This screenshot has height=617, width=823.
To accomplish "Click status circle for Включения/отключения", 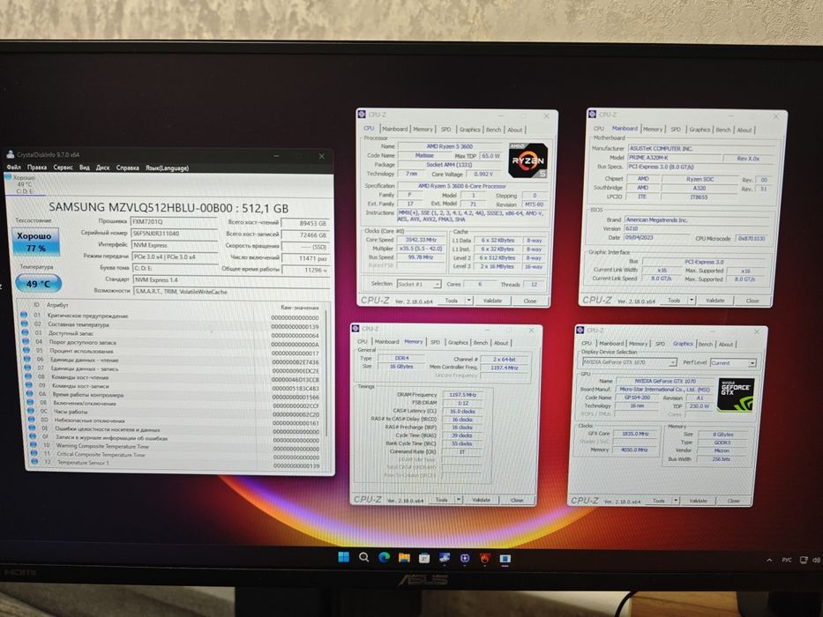I will click(x=29, y=403).
